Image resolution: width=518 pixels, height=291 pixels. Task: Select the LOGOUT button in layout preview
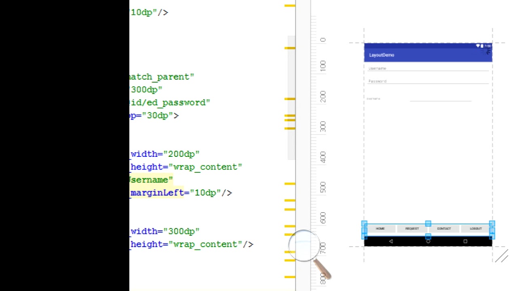(x=476, y=229)
